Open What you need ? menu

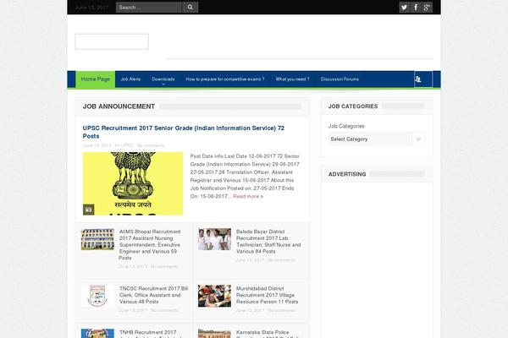click(293, 79)
